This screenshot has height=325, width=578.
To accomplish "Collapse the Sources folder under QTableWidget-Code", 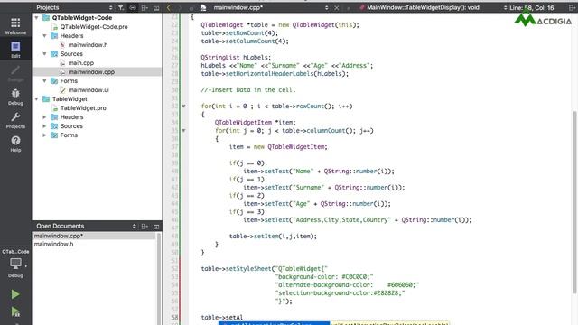I will click(x=44, y=54).
